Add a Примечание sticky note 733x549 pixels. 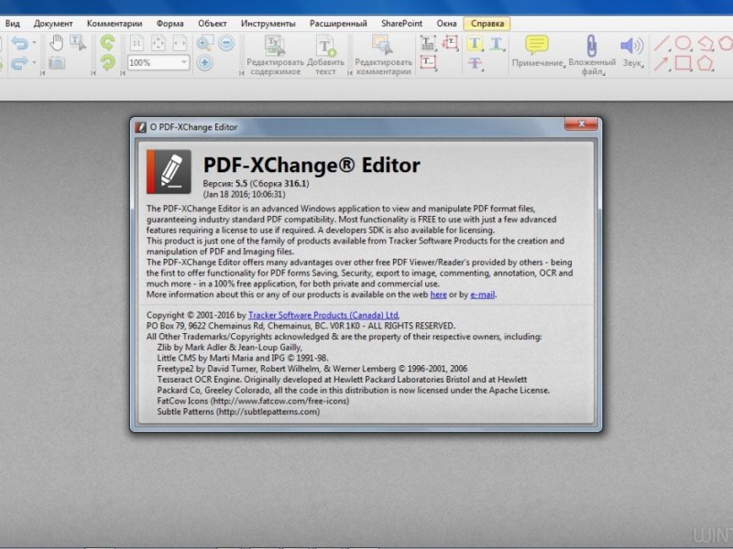pos(538,51)
